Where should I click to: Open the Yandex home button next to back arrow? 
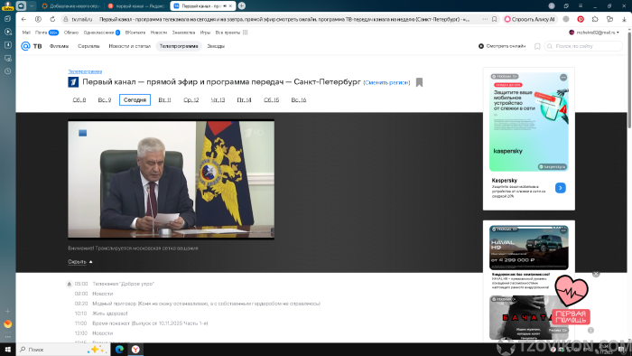point(38,19)
